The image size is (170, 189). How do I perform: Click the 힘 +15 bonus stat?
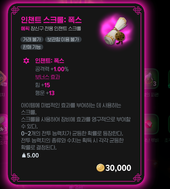point(42,85)
